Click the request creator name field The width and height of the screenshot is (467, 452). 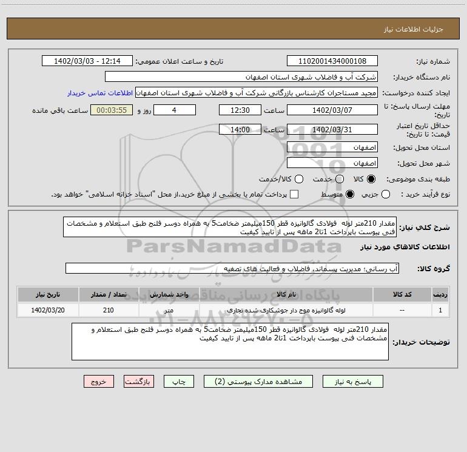(257, 93)
